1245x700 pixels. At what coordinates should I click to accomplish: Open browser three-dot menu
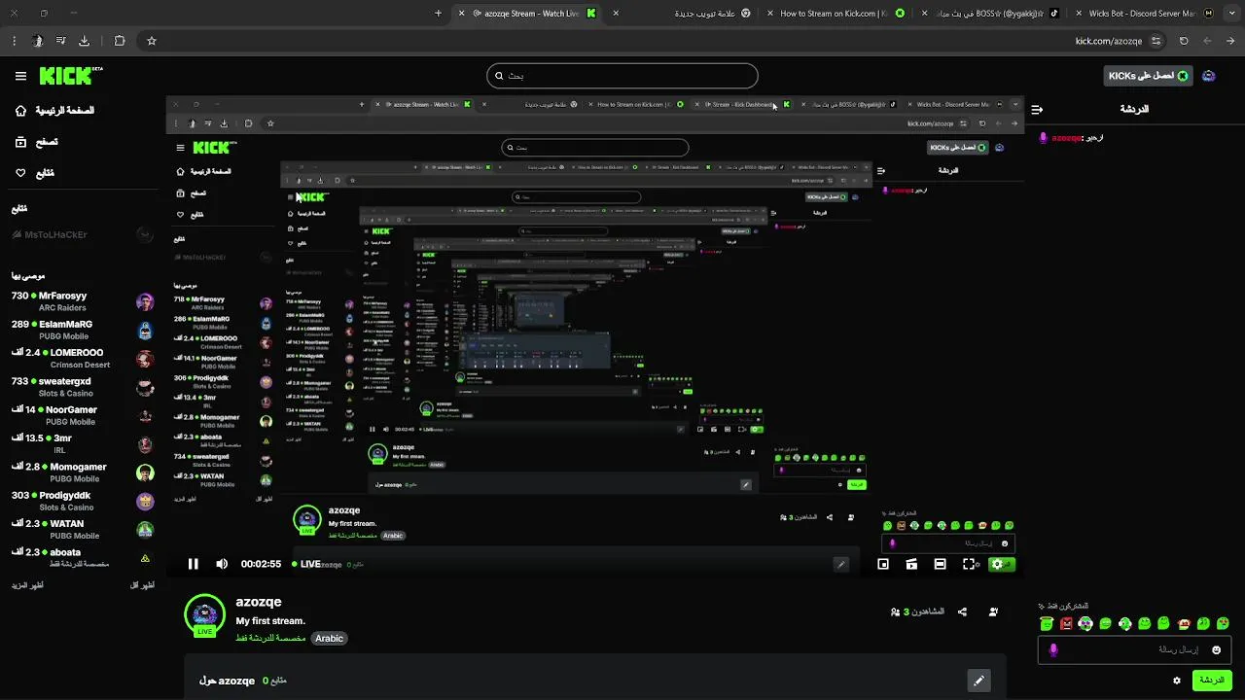tap(14, 41)
